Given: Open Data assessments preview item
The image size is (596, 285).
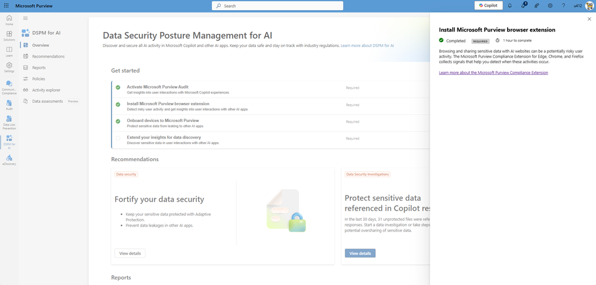Looking at the screenshot, I should 48,101.
